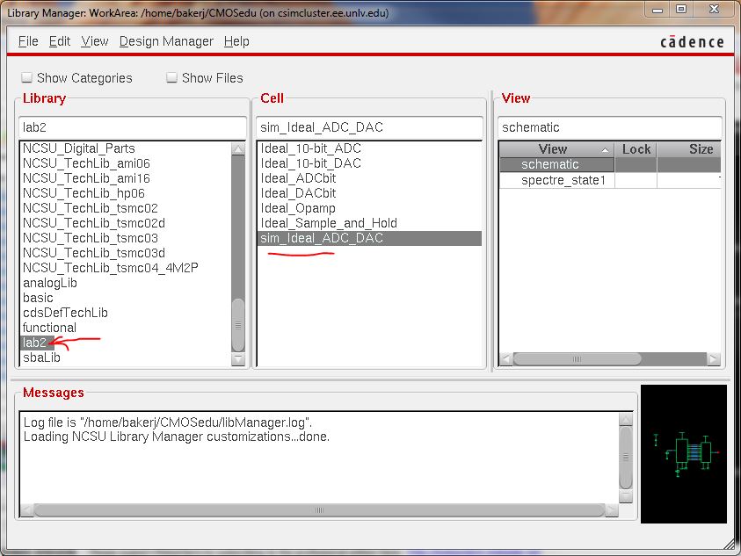Select the Ideal_10-bit_ADC cell
741x556 pixels.
click(311, 148)
